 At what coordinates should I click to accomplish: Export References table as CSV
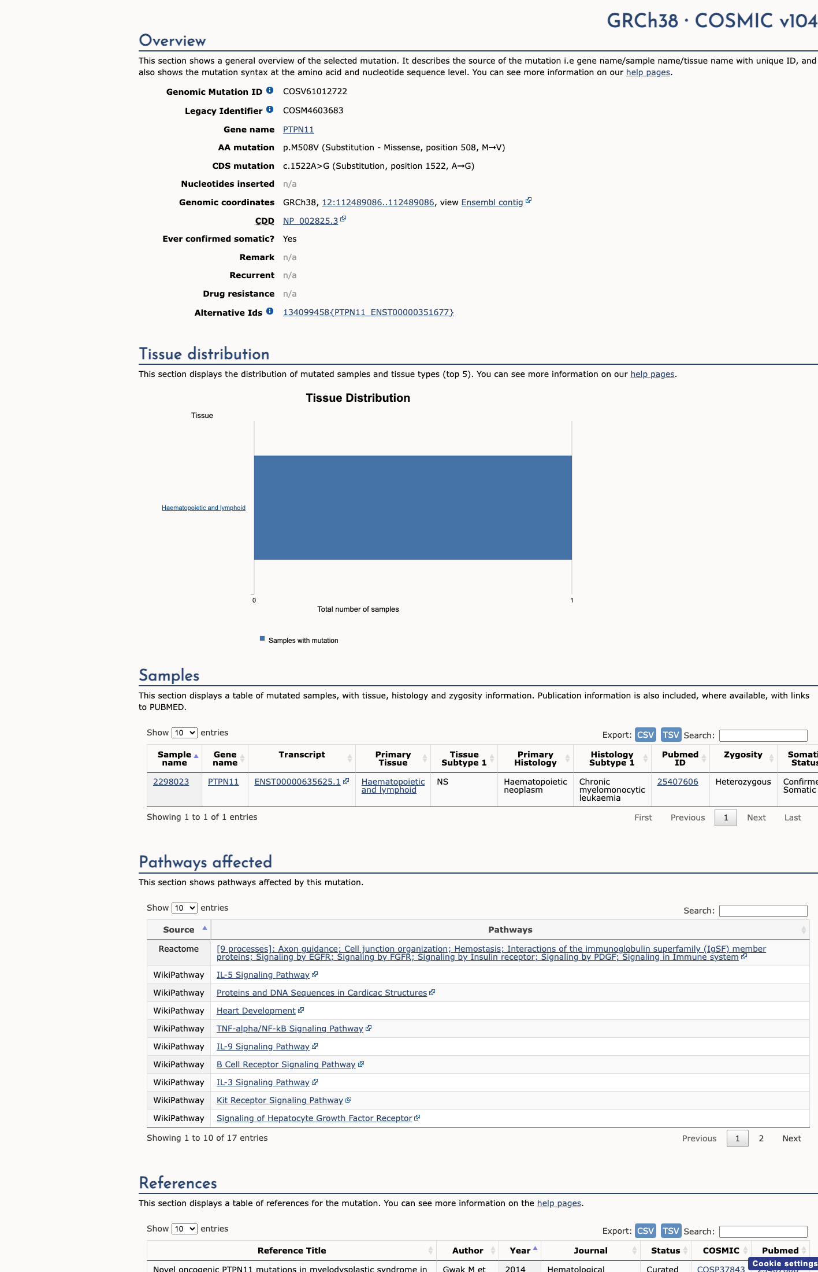click(645, 1230)
